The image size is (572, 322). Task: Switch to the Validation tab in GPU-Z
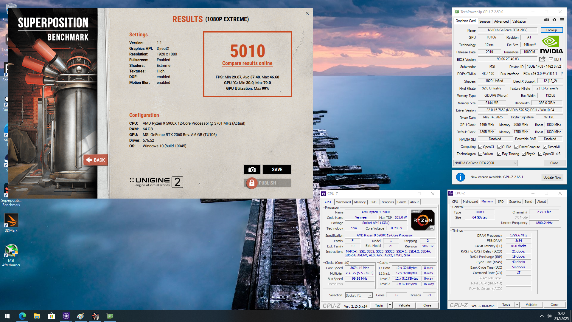pos(519,21)
